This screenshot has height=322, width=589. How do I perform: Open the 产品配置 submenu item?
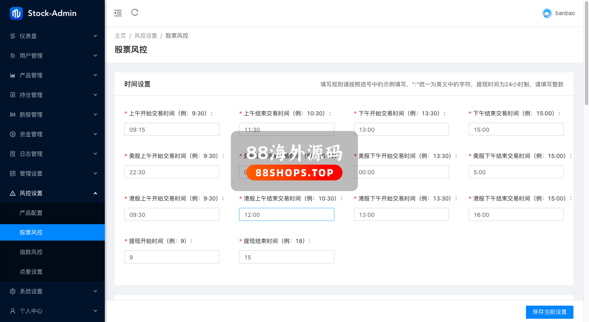[x=31, y=213]
